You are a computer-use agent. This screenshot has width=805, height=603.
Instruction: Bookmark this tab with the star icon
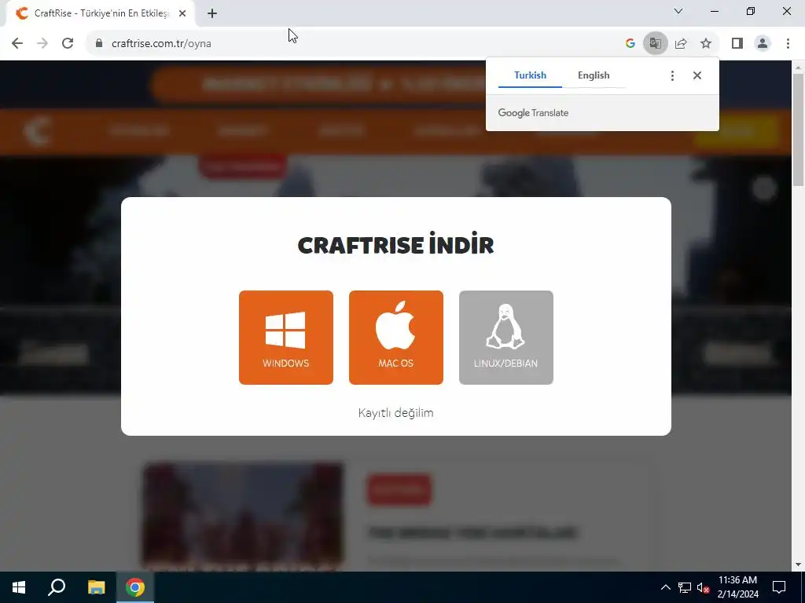click(706, 44)
